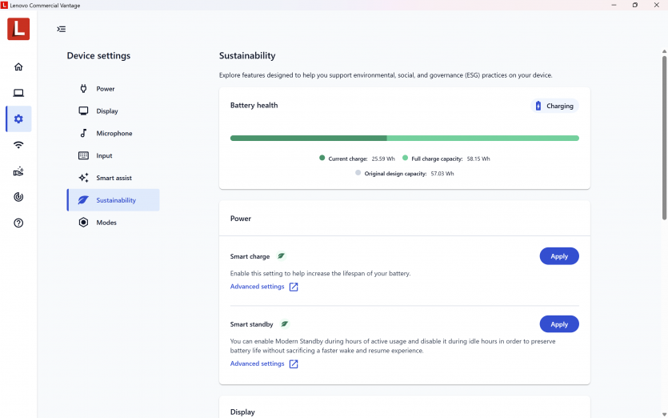668x418 pixels.
Task: Go to Display device settings
Action: click(107, 111)
